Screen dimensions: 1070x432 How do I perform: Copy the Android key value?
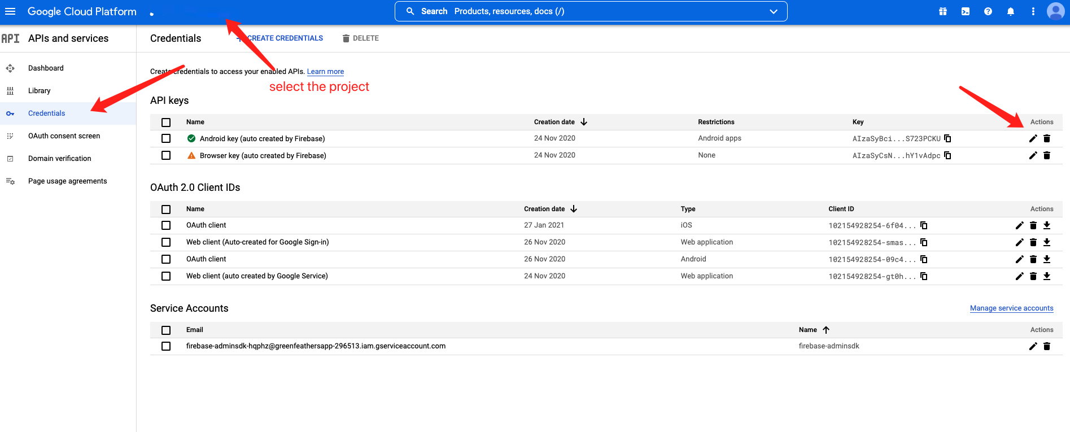pos(947,138)
